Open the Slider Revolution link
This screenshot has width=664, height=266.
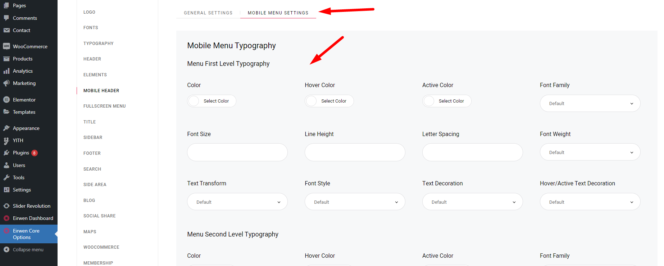tap(32, 206)
